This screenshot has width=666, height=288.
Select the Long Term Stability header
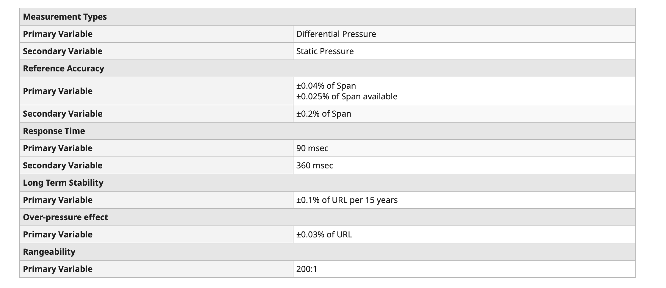point(328,183)
